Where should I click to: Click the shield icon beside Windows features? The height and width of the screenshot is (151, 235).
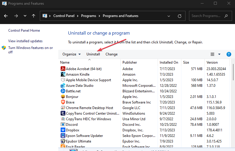4,48
